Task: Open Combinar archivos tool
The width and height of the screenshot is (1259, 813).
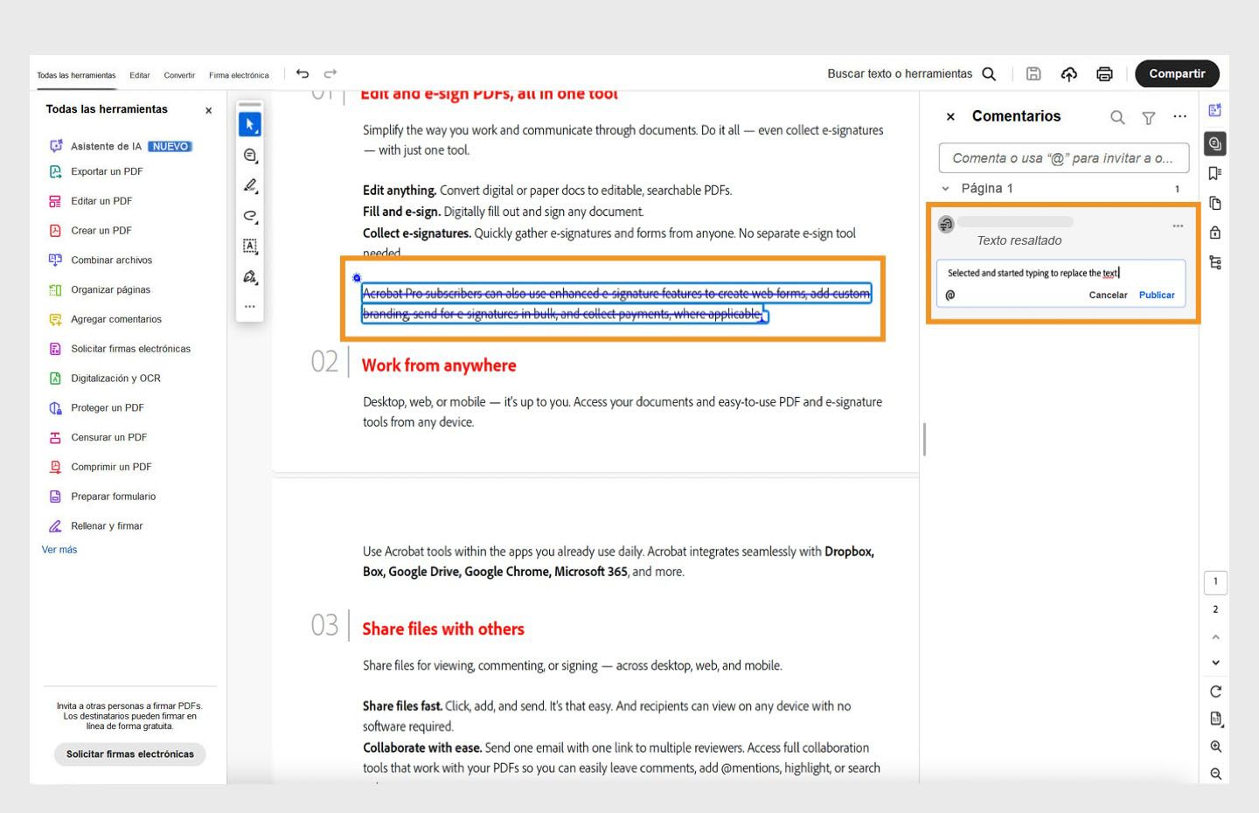Action: coord(101,261)
